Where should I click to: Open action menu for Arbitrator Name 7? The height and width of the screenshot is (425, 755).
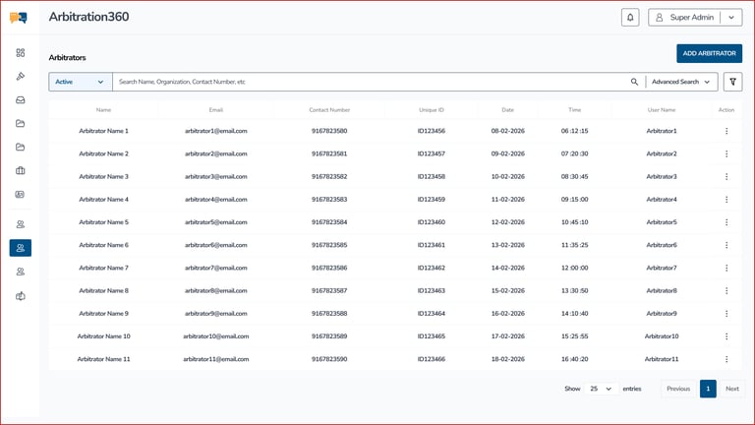click(x=726, y=268)
